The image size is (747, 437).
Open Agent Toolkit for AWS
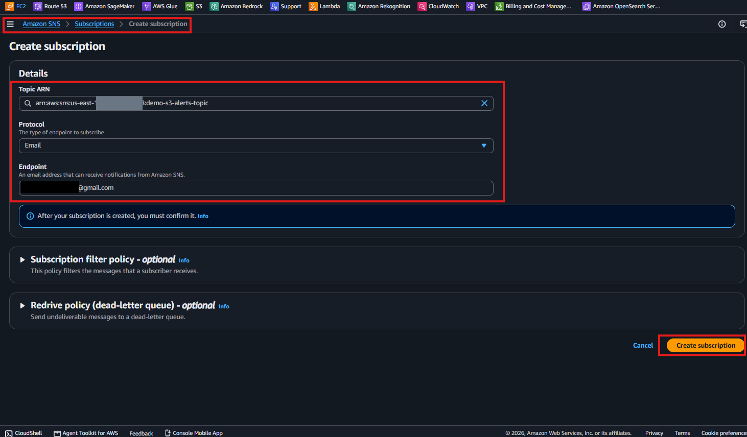tap(86, 433)
